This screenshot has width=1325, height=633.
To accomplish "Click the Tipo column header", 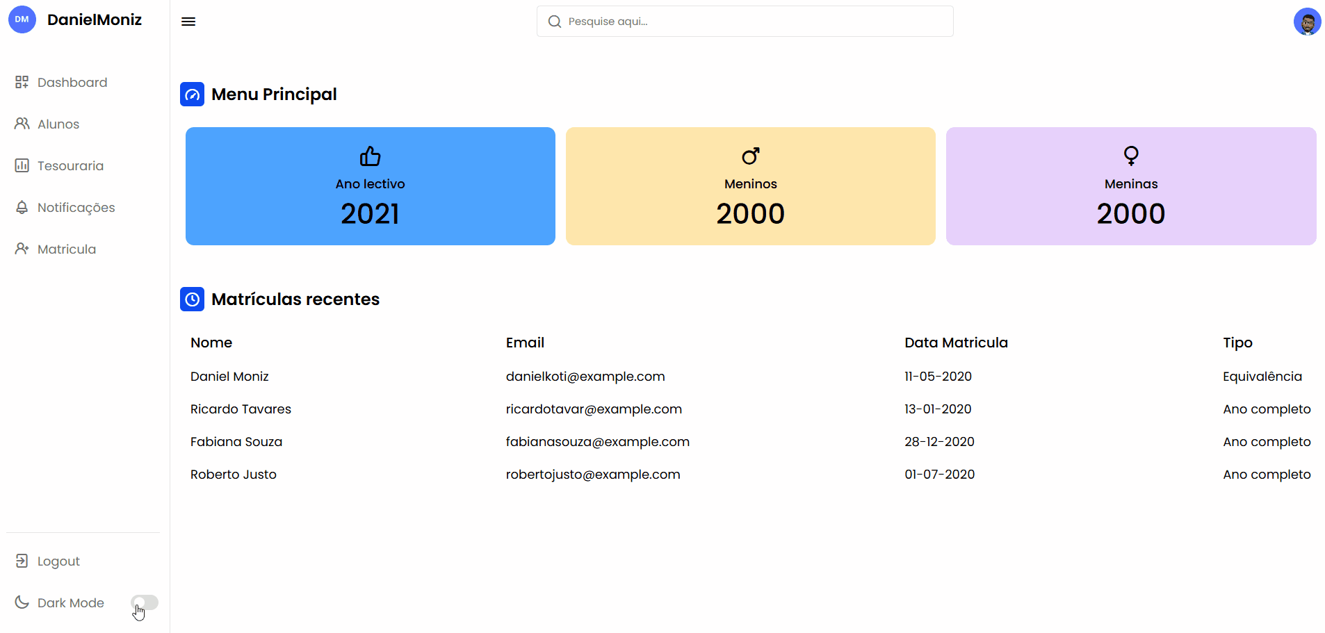I will 1237,343.
